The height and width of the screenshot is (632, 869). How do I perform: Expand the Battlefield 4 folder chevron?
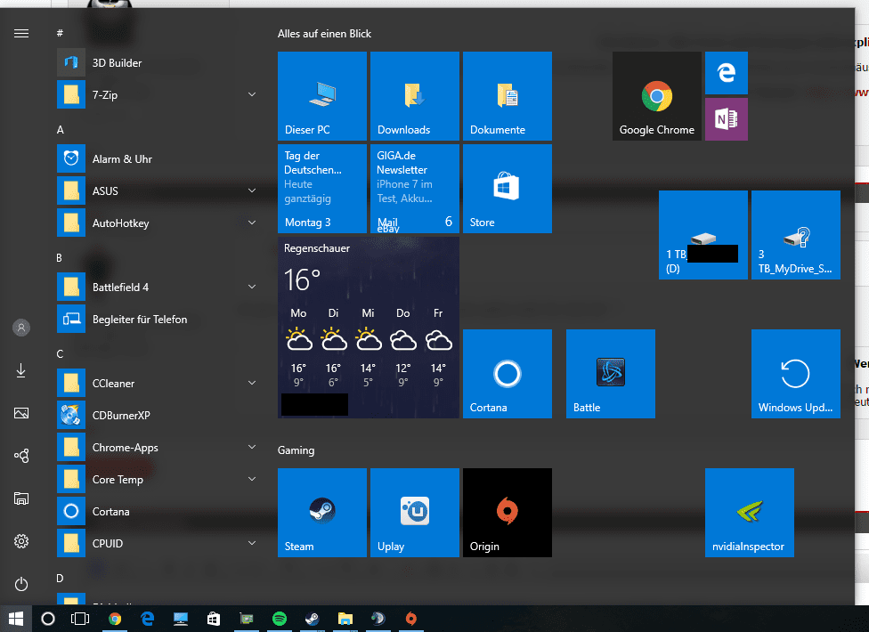[x=252, y=287]
